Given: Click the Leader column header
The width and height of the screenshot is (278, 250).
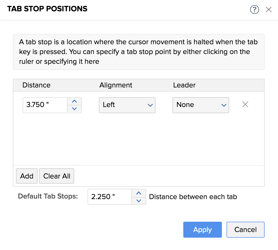Looking at the screenshot, I should tap(184, 85).
